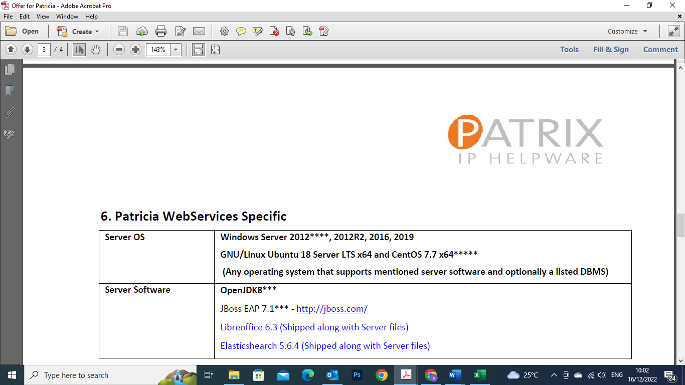Click 'Elasticshearch 5.6.4' line in table

[325, 346]
